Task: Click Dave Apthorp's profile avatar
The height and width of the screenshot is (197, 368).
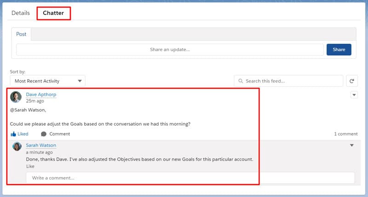Action: point(16,97)
